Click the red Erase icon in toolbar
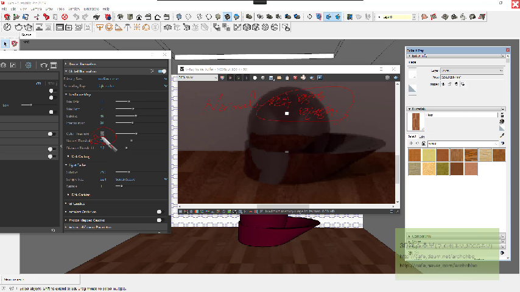 (65, 16)
